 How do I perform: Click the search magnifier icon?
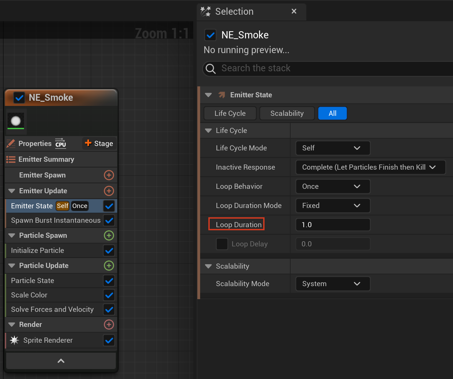(211, 69)
